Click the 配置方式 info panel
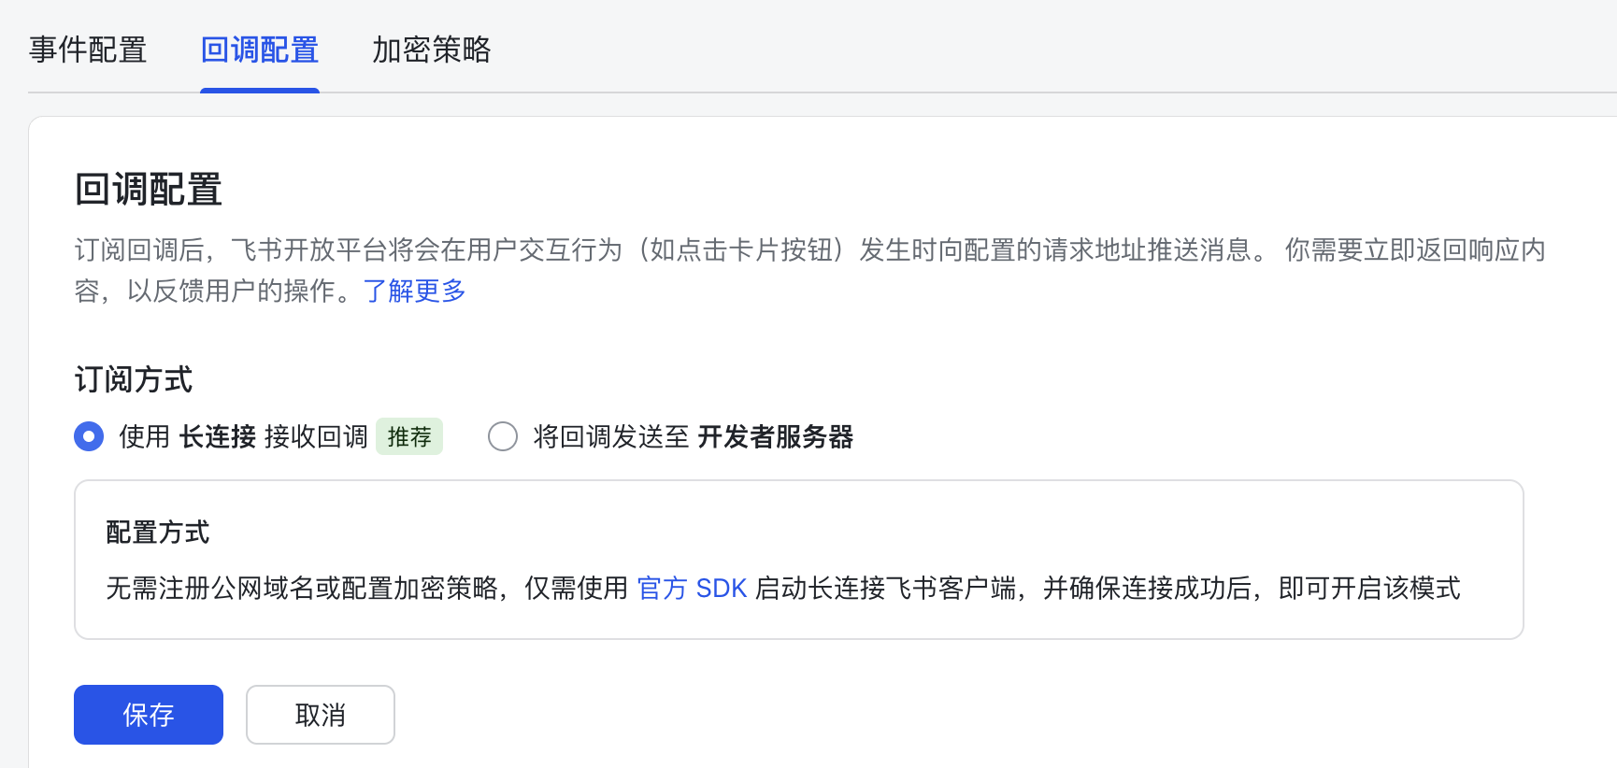1617x768 pixels. [799, 559]
